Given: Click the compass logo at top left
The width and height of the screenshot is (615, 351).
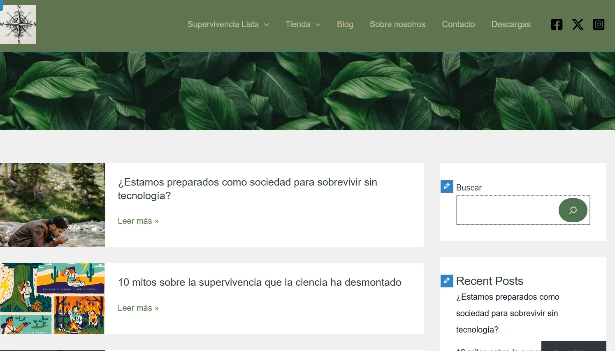Looking at the screenshot, I should coord(18,24).
